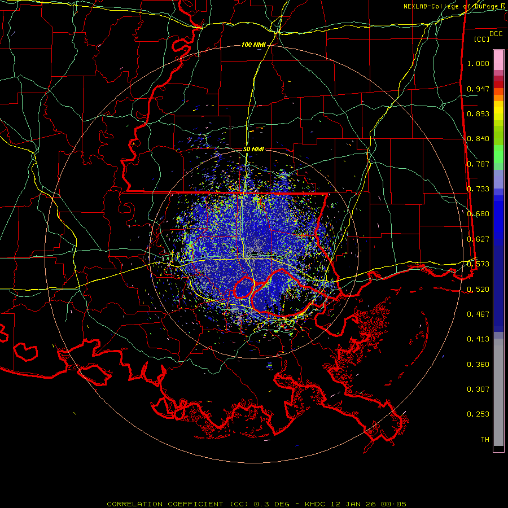Select the 0.413 legend value
The width and height of the screenshot is (508, 508).
tap(478, 339)
